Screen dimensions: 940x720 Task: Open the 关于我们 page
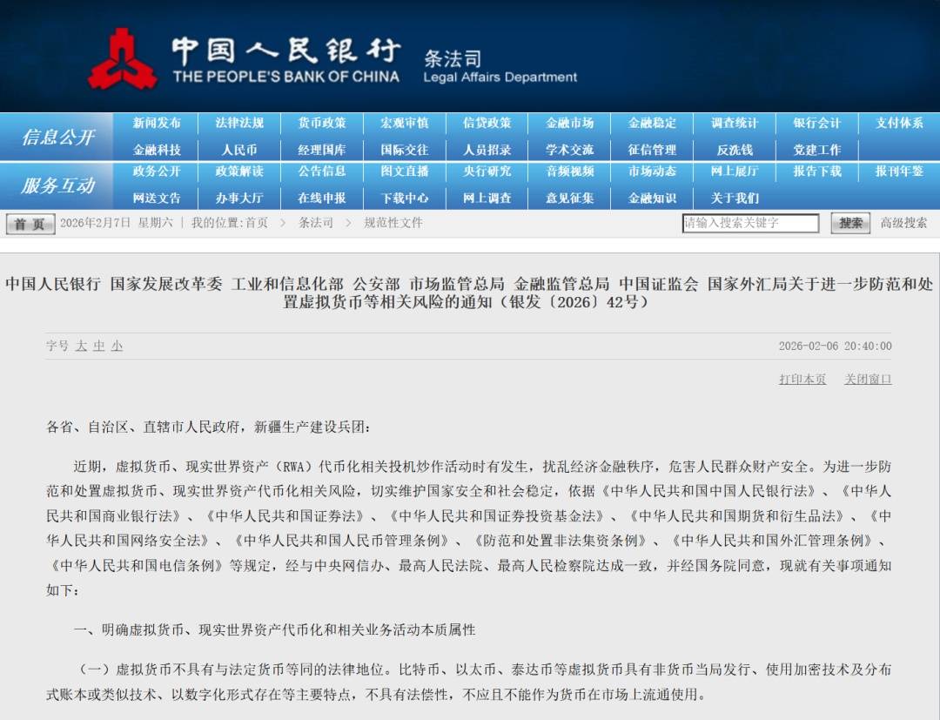[x=735, y=198]
